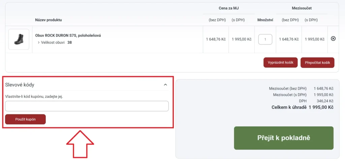Click the Název produktu column header
The width and height of the screenshot is (345, 161).
click(x=49, y=20)
